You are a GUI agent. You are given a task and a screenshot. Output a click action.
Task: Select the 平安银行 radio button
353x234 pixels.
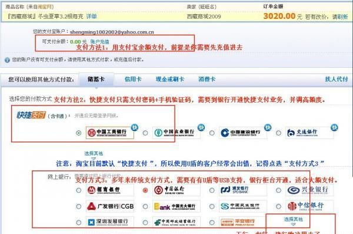[212, 222]
